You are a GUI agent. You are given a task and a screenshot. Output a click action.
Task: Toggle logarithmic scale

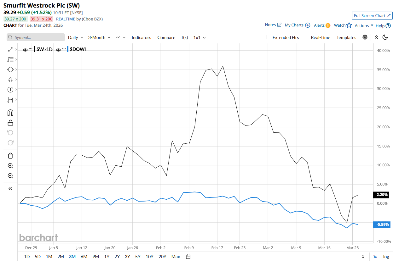[x=386, y=257]
